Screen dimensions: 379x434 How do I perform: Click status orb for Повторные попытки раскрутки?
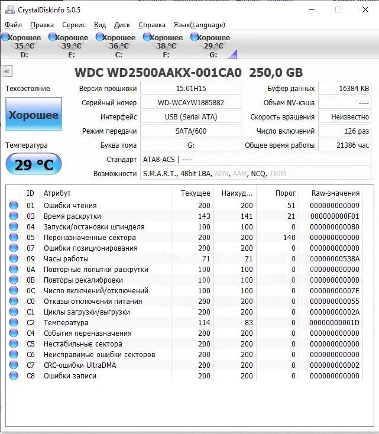(14, 269)
